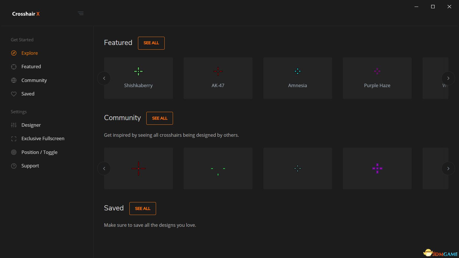The width and height of the screenshot is (459, 258).
Task: Click the Exclusive Fullscreen brackets icon
Action: point(14,139)
